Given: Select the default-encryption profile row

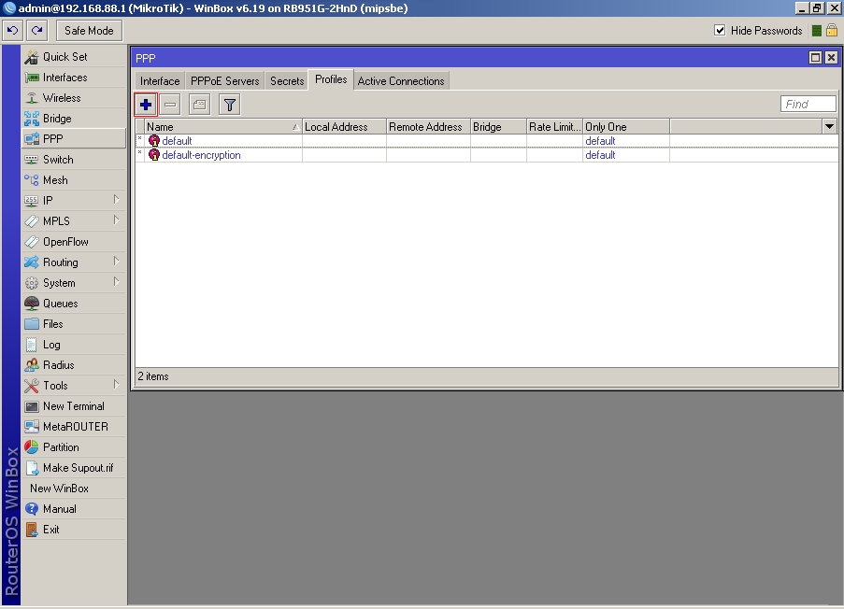Looking at the screenshot, I should point(487,155).
